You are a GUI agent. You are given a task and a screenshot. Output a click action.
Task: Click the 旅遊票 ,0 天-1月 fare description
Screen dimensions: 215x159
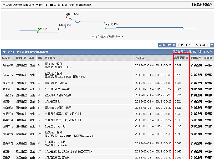pos(55,126)
